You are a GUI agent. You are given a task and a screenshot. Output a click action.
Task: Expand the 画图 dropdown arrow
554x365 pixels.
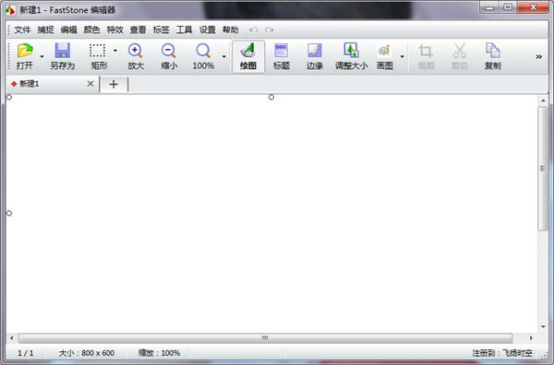pos(402,56)
